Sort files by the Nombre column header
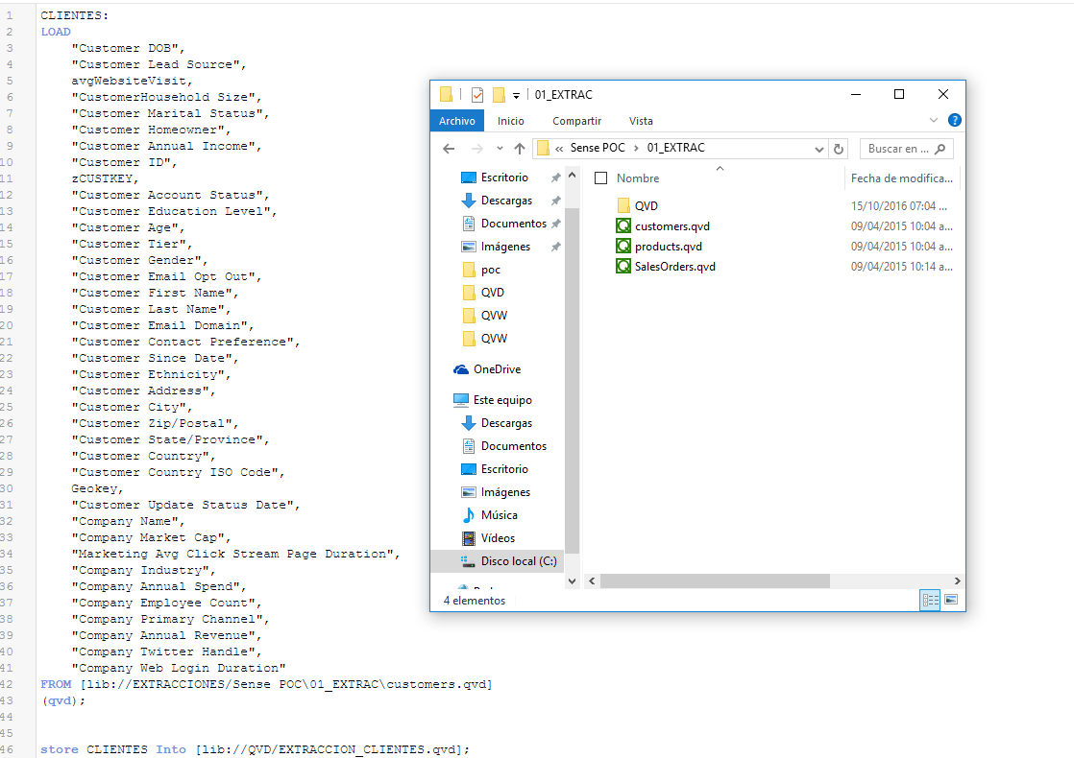 638,178
